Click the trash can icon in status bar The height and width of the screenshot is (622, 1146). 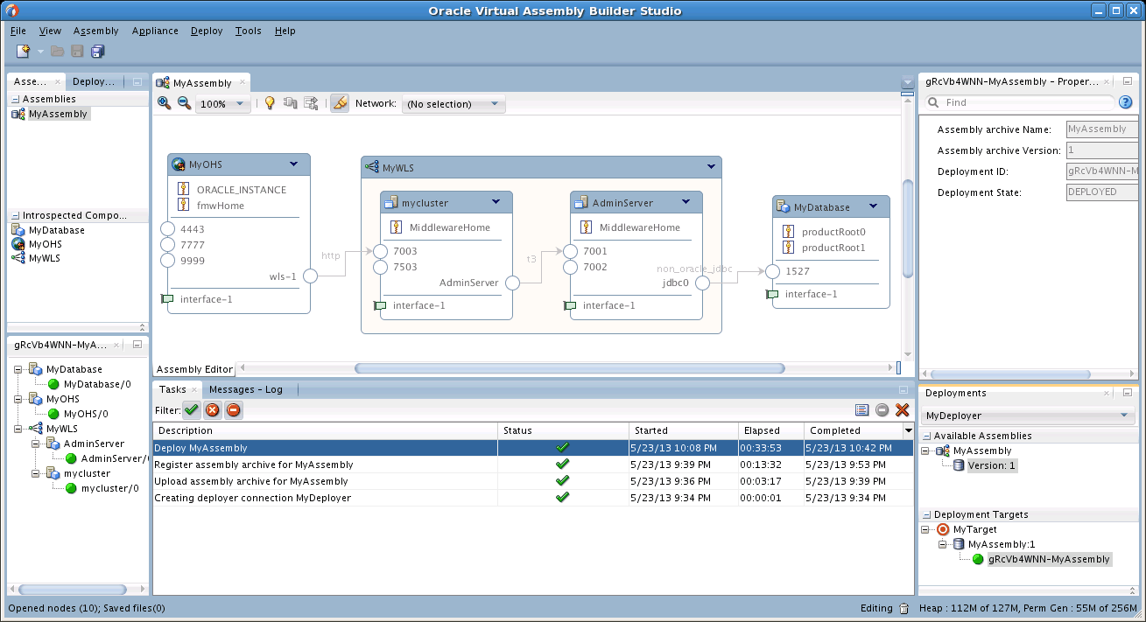(x=903, y=608)
